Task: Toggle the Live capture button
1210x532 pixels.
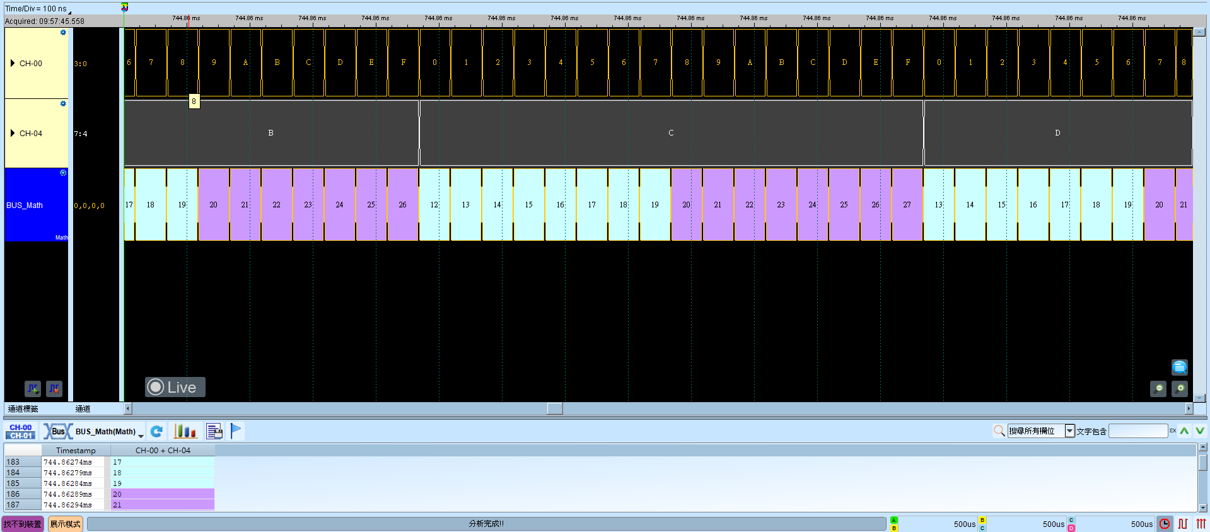Action: (x=175, y=387)
